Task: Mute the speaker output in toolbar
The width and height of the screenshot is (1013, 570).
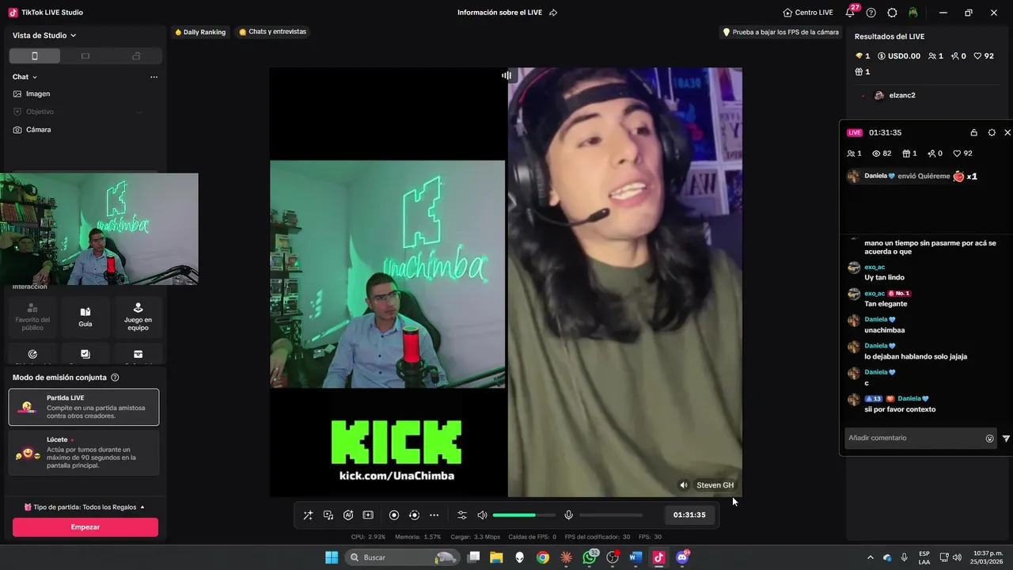Action: coord(482,515)
